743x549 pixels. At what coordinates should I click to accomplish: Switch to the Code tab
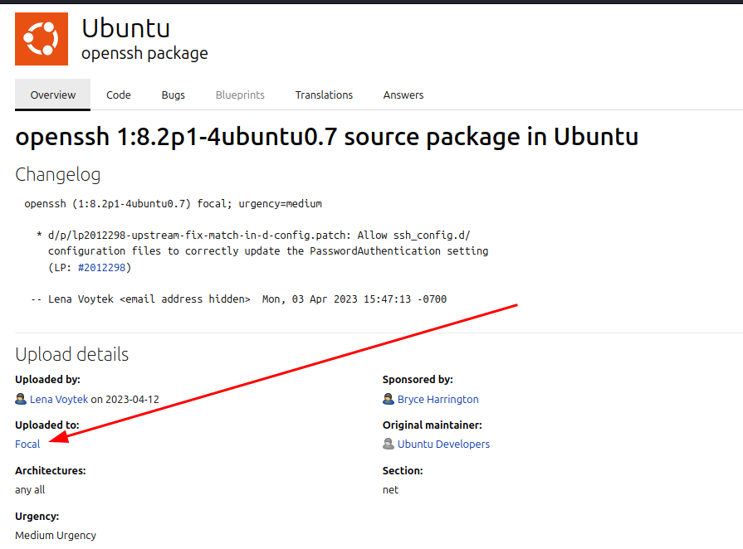[x=119, y=95]
